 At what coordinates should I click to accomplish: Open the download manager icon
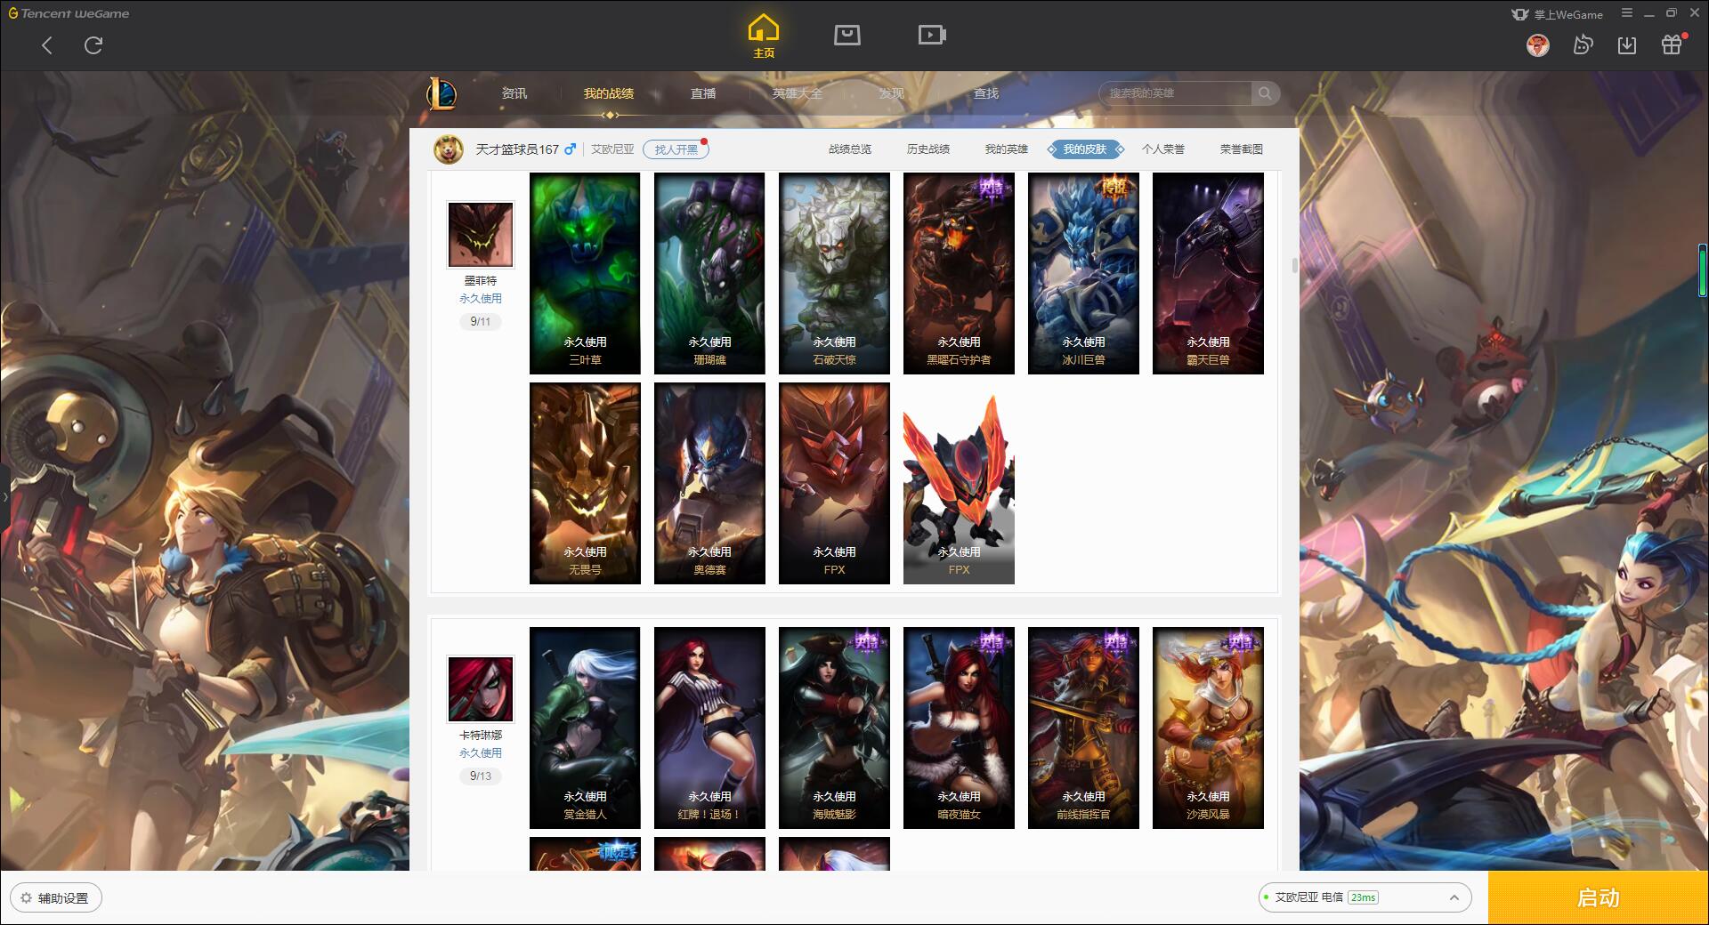pos(1627,45)
